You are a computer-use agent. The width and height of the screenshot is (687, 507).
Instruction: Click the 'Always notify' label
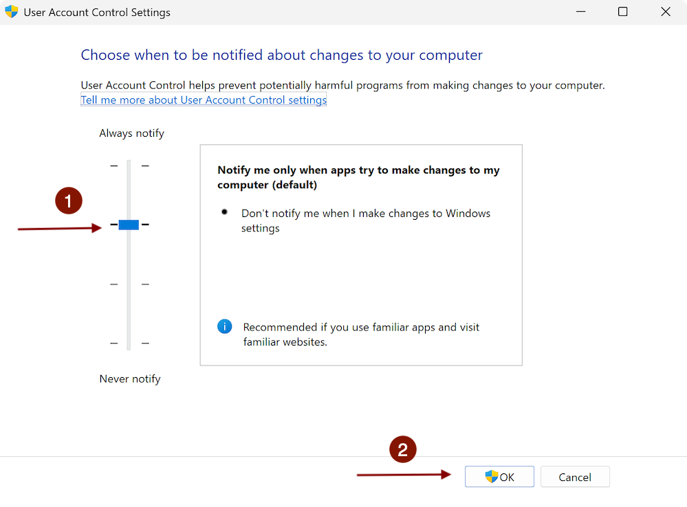131,133
